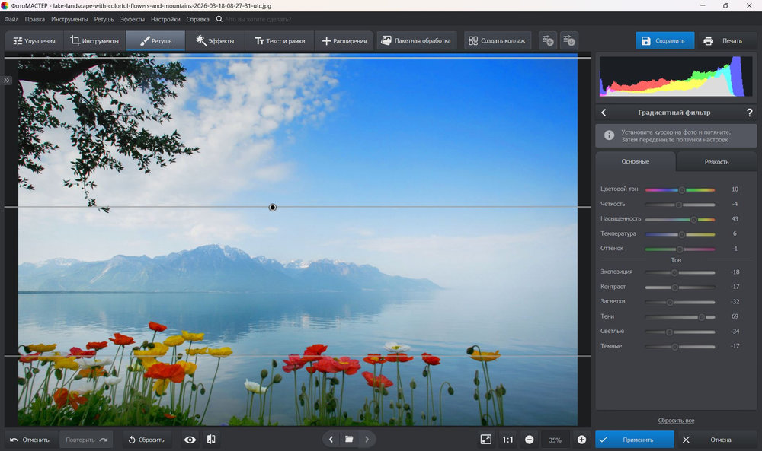Go to previous photo arrow
Image resolution: width=762 pixels, height=451 pixels.
331,440
